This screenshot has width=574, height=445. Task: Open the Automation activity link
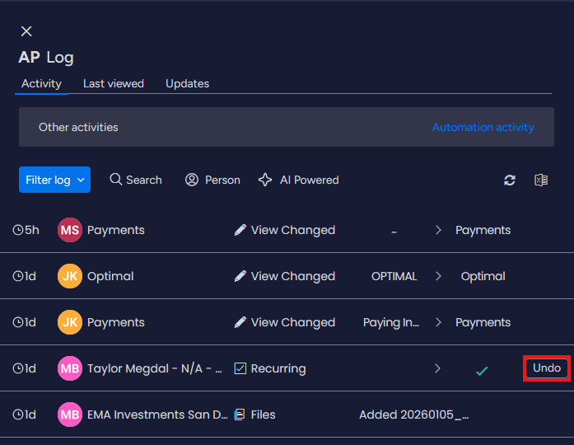(x=483, y=127)
